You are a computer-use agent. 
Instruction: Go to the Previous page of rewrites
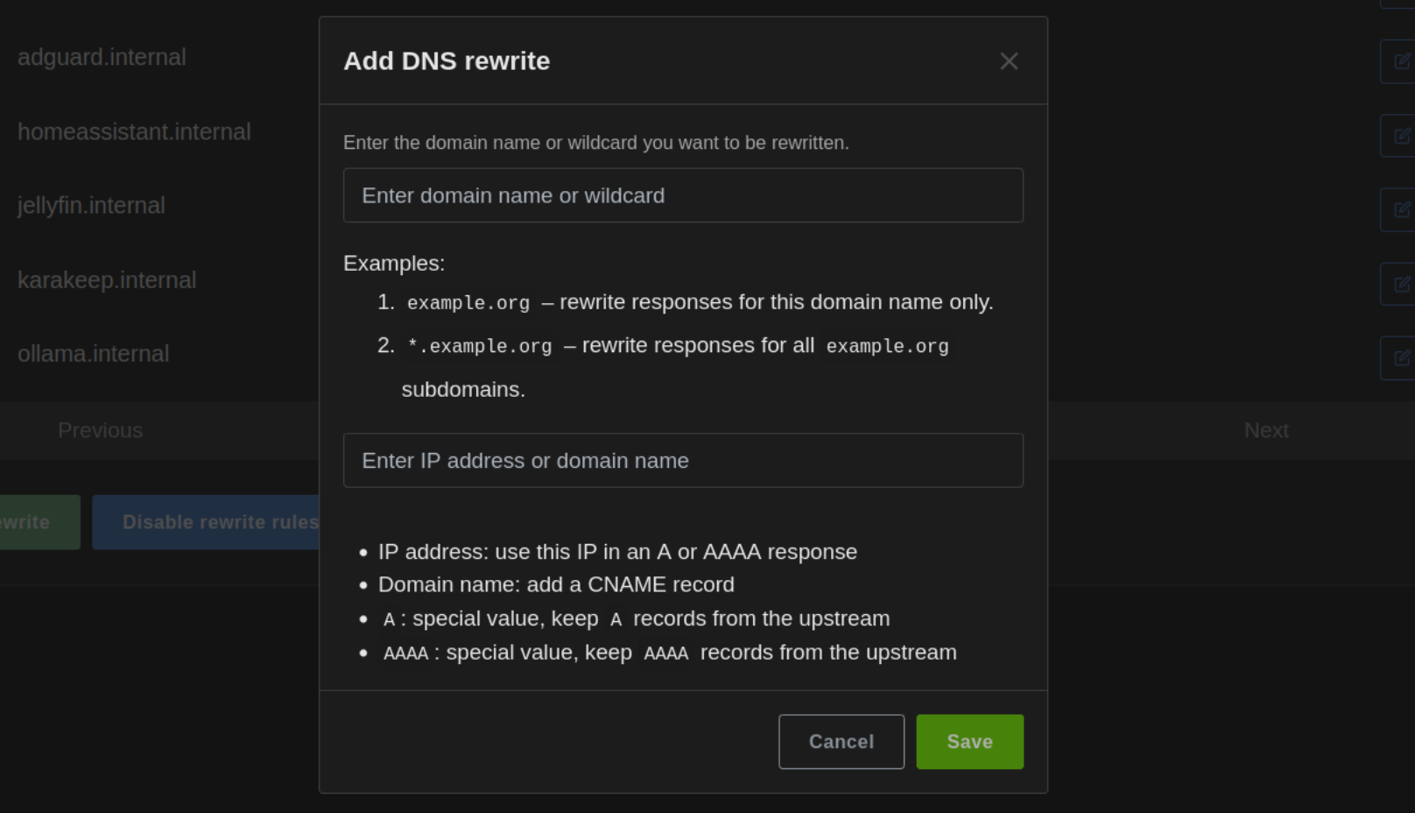[x=100, y=430]
